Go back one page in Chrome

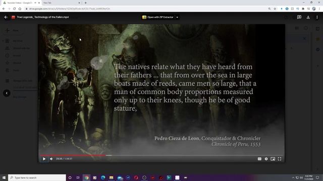[4, 9]
